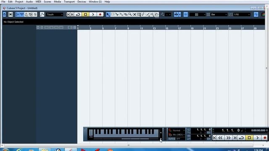Open the Devices menu
The height and width of the screenshot is (151, 269).
(82, 2)
